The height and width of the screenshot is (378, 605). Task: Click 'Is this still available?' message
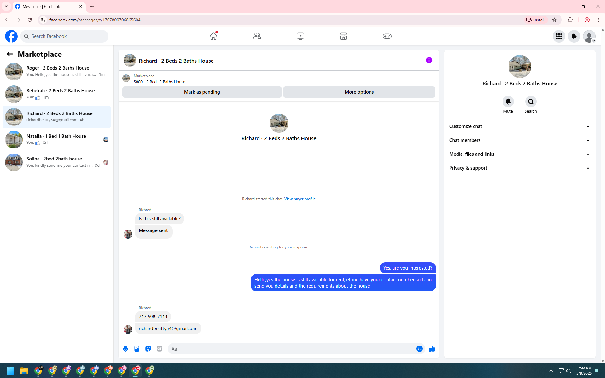[x=160, y=219]
